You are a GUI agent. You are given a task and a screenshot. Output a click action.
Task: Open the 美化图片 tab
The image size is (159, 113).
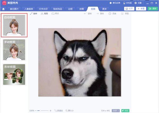[x=14, y=9]
